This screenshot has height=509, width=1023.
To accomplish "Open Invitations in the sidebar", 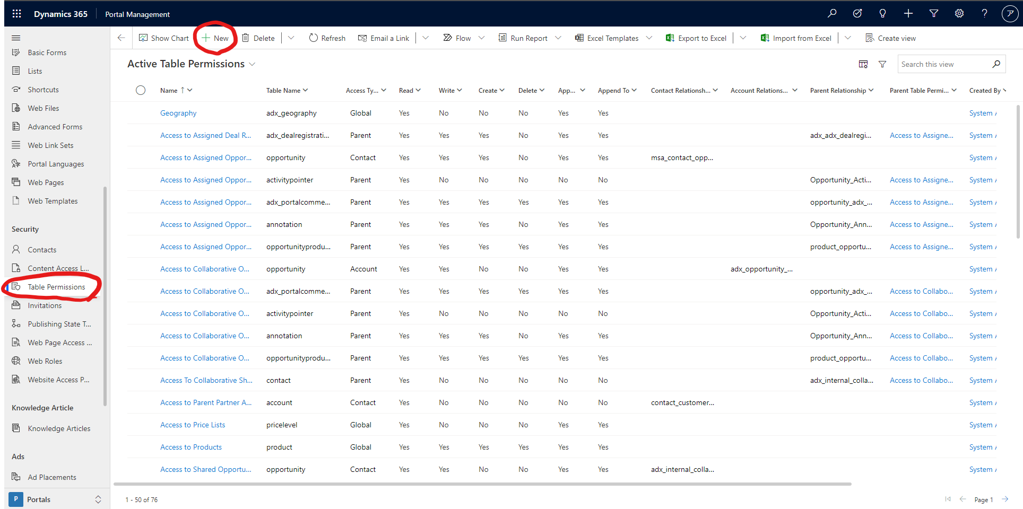I will (45, 305).
